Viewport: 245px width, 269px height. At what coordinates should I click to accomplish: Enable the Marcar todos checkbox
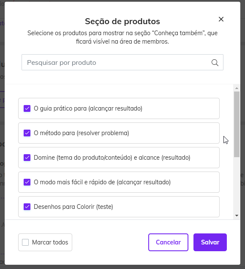(x=25, y=242)
